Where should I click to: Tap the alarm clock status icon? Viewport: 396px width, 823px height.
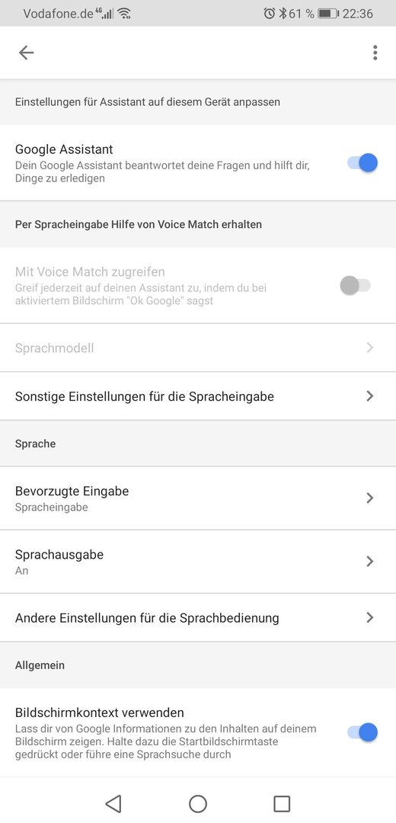click(x=269, y=14)
